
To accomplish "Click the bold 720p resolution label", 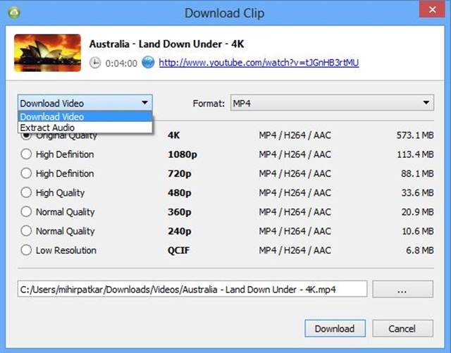I will click(180, 174).
